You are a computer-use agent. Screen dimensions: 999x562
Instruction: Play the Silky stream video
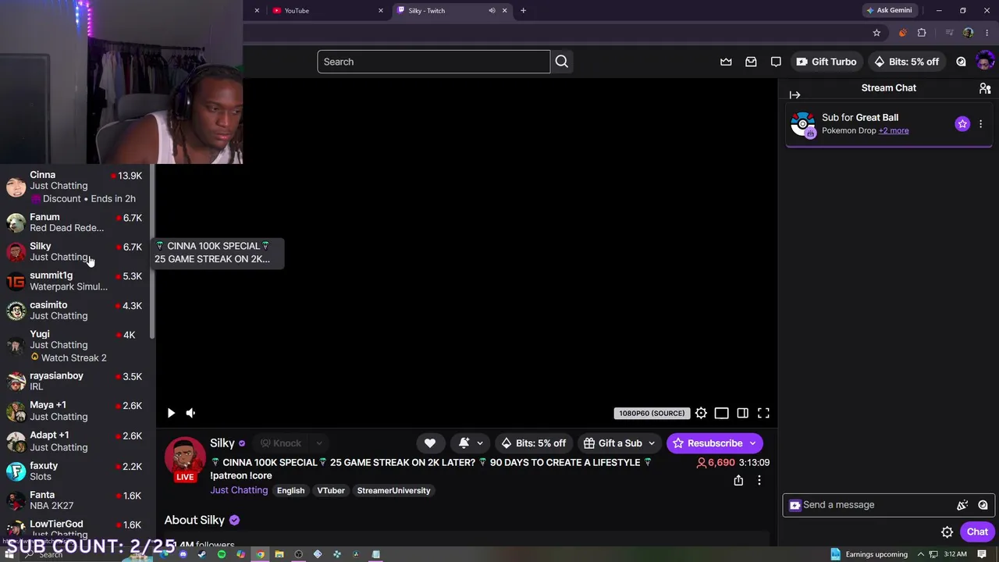(171, 413)
